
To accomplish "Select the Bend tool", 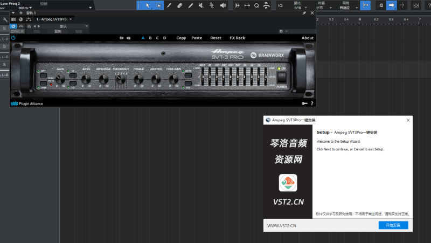I will tap(212, 5).
